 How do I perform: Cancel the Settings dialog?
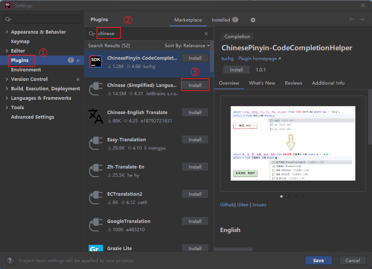tap(352, 260)
